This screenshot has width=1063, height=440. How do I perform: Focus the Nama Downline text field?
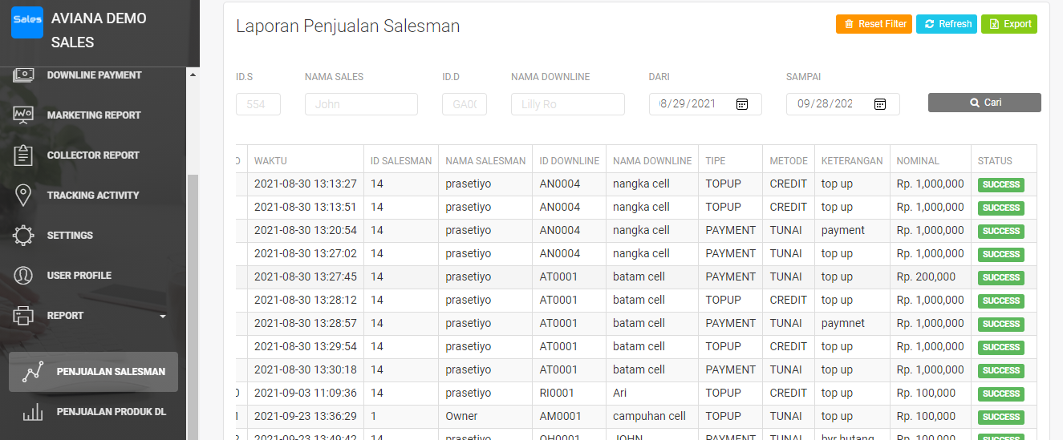[567, 104]
